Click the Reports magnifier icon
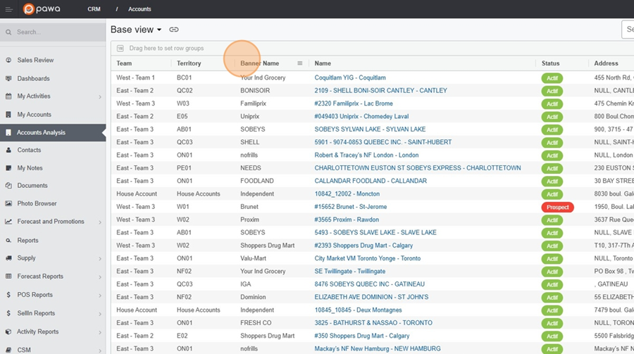 pyautogui.click(x=8, y=241)
